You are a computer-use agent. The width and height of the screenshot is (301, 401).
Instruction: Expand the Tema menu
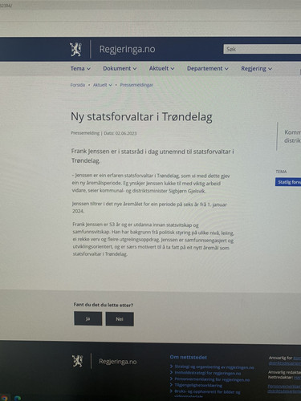[x=80, y=69]
